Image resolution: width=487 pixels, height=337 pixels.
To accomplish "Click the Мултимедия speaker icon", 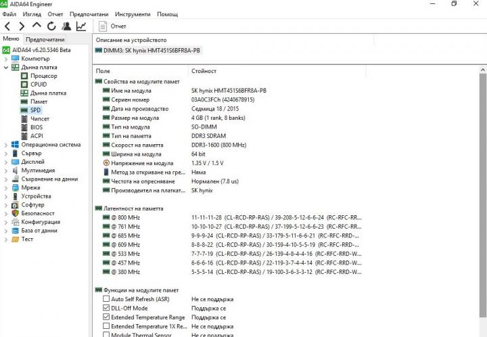I will point(15,171).
